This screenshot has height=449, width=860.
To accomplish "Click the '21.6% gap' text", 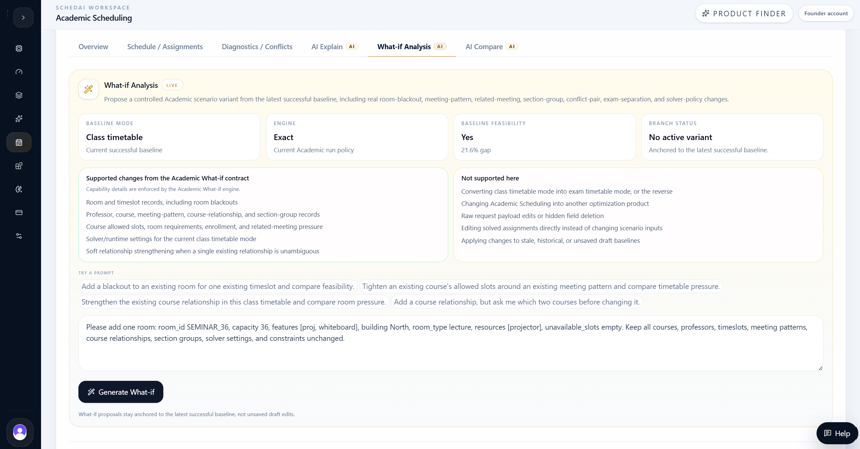I will pos(476,150).
